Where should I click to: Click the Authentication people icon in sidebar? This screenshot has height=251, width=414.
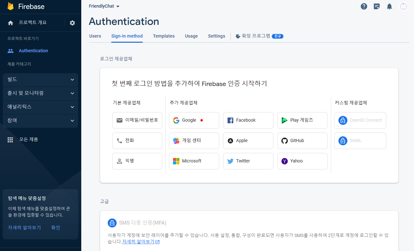point(11,51)
